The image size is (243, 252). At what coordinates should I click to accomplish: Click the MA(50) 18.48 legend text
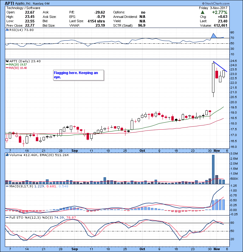[18, 68]
